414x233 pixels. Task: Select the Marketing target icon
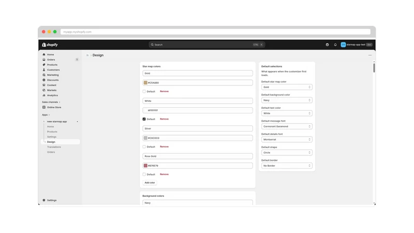click(44, 75)
